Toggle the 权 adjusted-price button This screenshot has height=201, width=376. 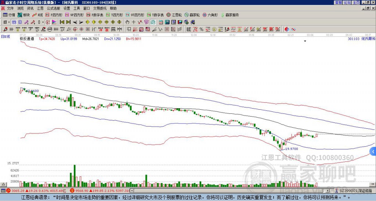point(47,22)
